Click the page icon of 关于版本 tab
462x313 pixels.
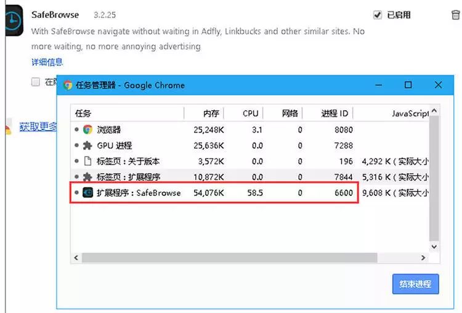pyautogui.click(x=87, y=161)
